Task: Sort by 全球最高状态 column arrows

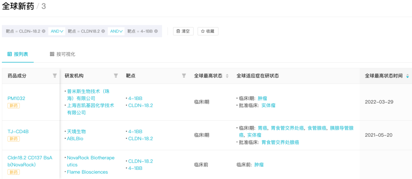Action: pyautogui.click(x=227, y=76)
